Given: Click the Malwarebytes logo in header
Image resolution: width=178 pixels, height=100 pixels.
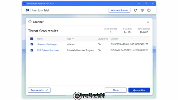Looking at the screenshot, I should (27, 10).
